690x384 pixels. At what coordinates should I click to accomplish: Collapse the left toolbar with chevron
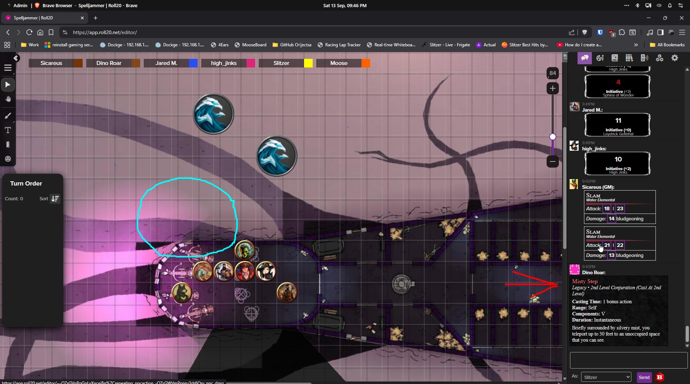point(16,58)
